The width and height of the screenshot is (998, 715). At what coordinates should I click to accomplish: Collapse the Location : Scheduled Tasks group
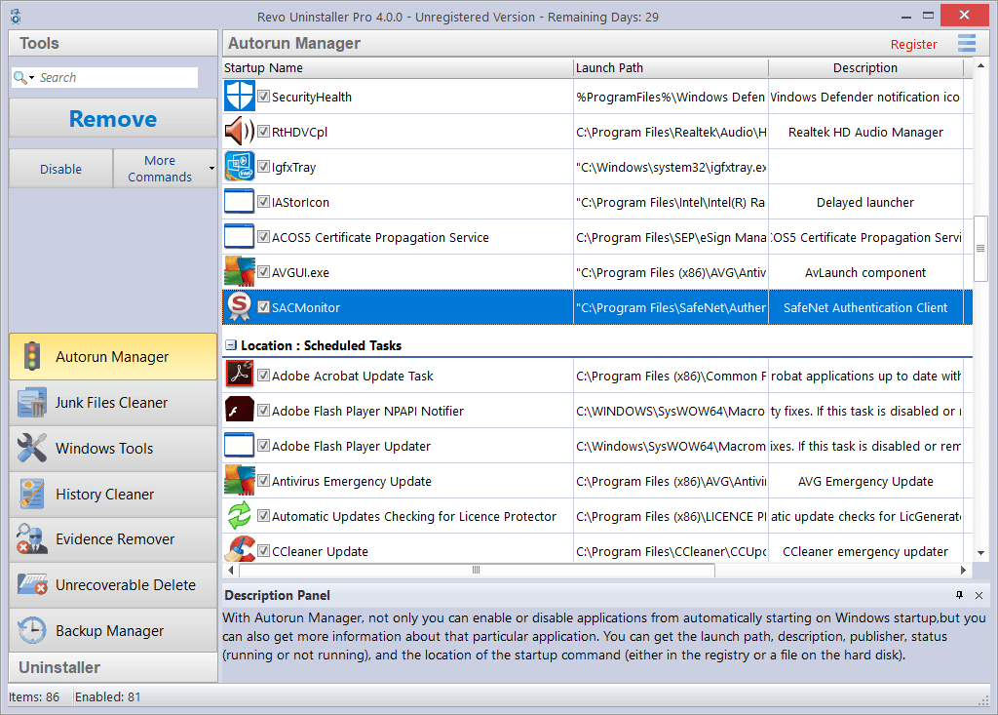231,344
